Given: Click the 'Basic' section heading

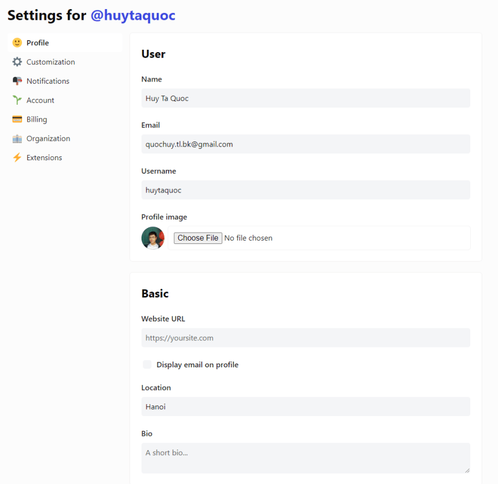Looking at the screenshot, I should (155, 294).
